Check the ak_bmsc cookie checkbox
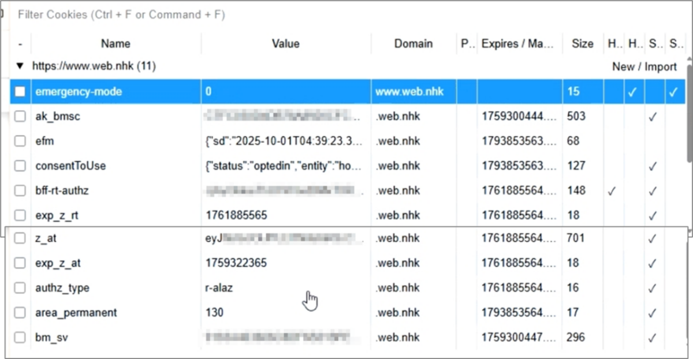 (x=20, y=117)
